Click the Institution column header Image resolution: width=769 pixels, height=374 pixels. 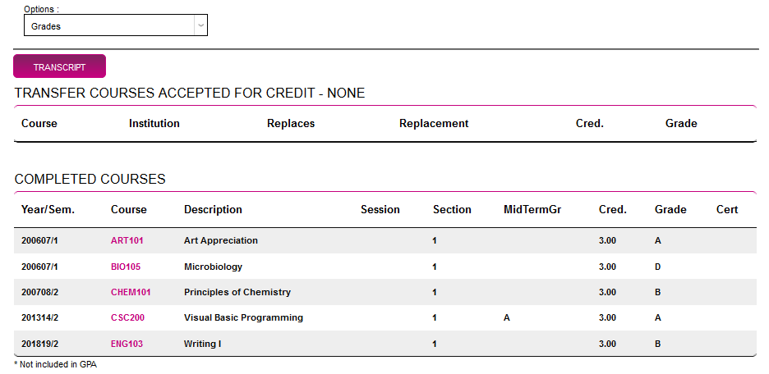(154, 124)
